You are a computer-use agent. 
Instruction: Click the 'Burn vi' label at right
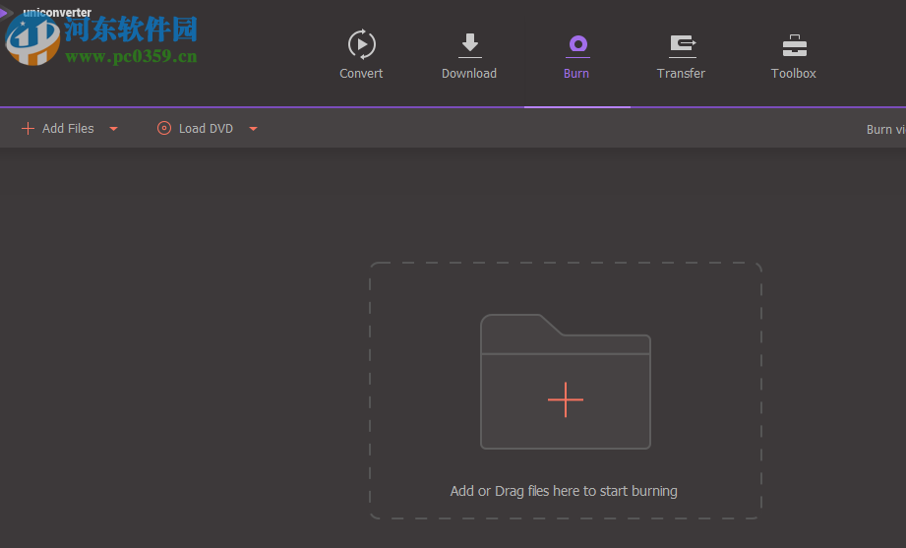[x=885, y=130]
